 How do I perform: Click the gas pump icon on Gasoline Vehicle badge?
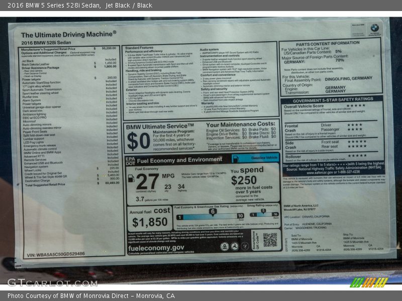coord(236,159)
